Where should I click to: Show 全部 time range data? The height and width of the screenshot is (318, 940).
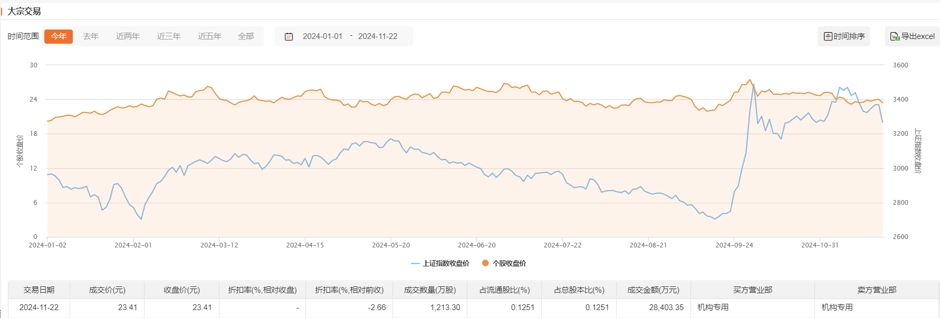pos(246,36)
